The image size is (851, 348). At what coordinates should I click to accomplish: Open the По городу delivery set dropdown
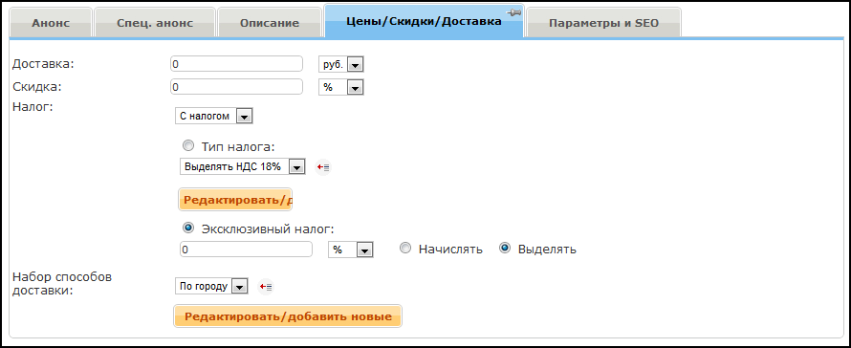point(211,286)
